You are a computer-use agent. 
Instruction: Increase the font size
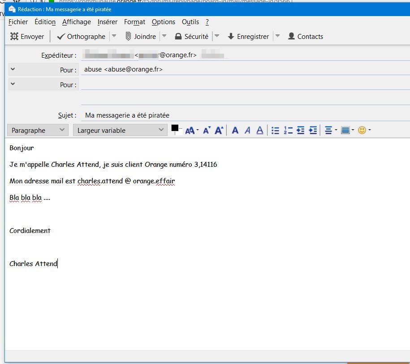(x=219, y=131)
